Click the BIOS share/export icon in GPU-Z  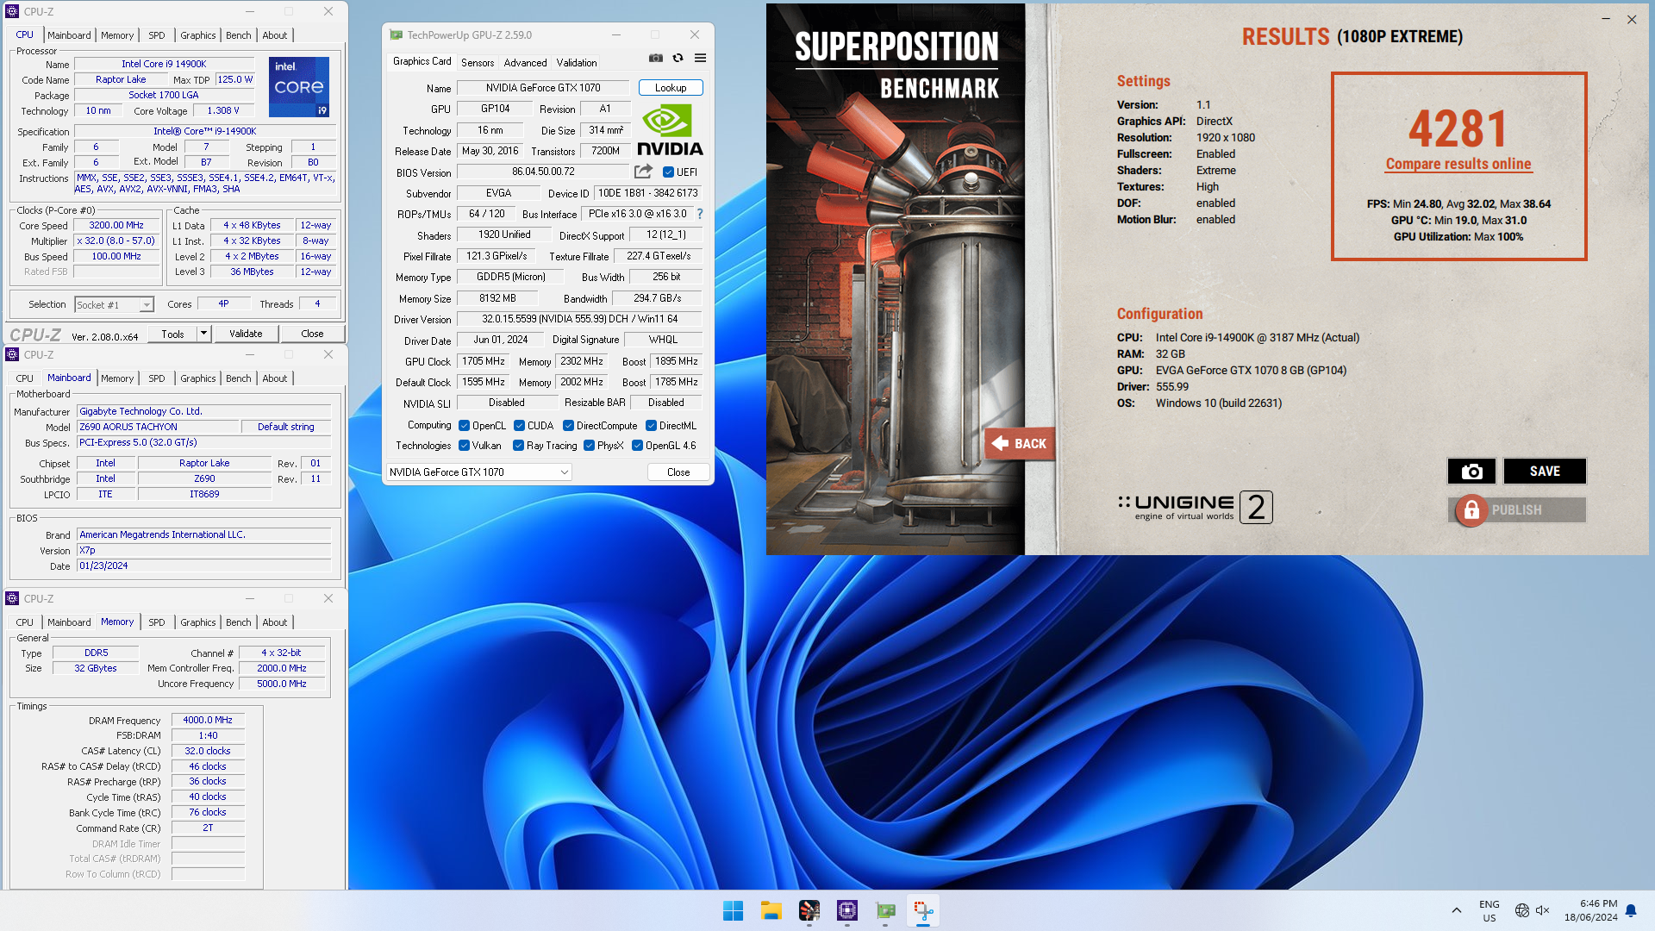643,172
